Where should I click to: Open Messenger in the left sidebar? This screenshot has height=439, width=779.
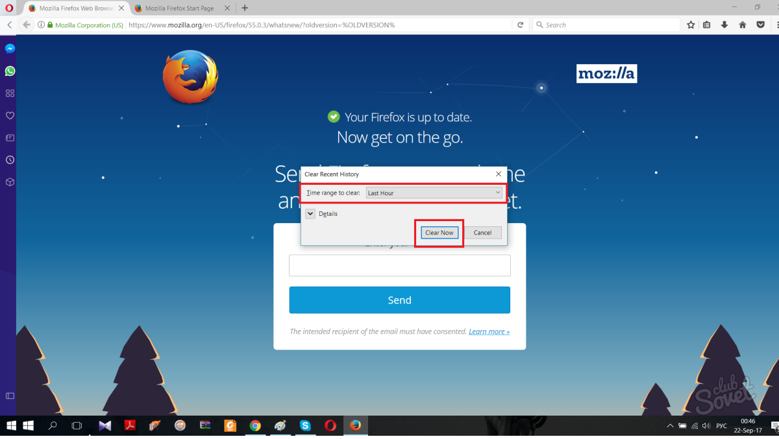click(10, 49)
